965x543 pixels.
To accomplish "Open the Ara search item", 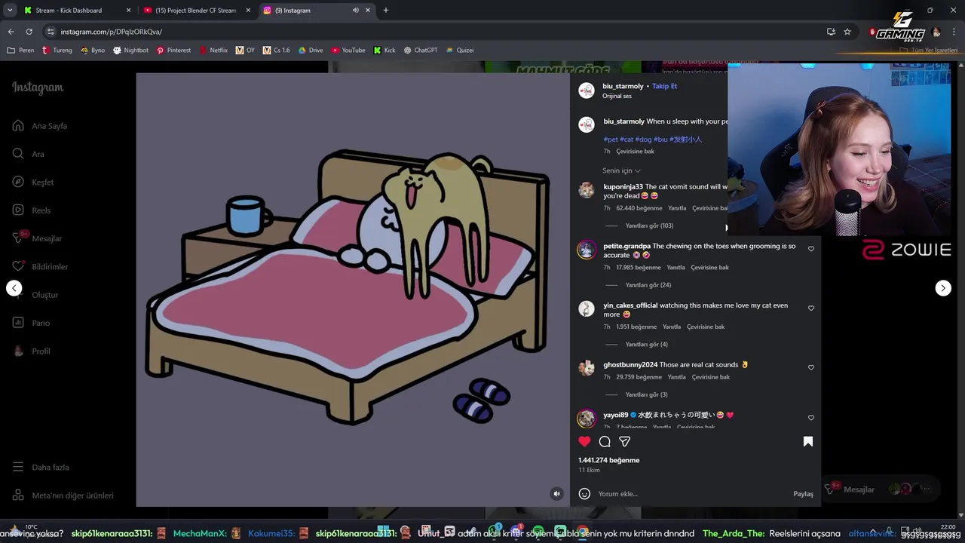I will coord(29,154).
